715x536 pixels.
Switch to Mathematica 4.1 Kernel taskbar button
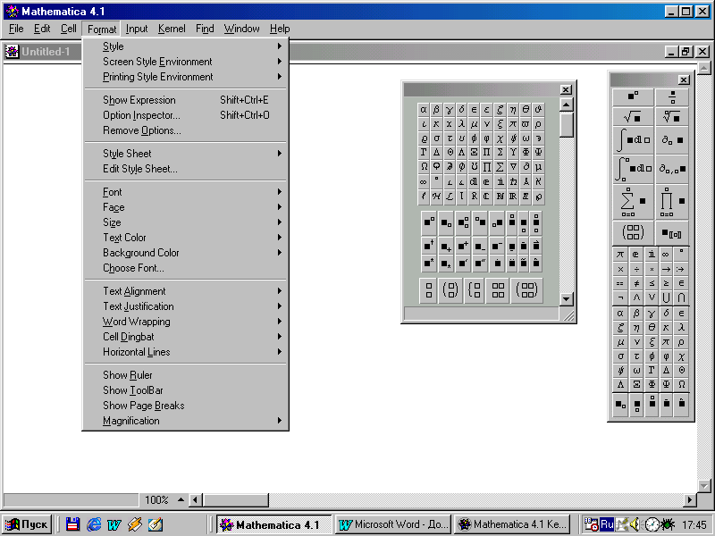512,524
